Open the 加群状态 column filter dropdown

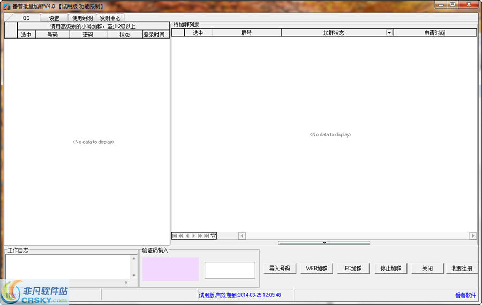click(389, 33)
